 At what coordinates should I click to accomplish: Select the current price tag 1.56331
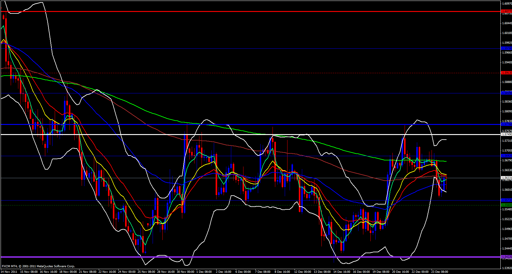click(x=506, y=178)
